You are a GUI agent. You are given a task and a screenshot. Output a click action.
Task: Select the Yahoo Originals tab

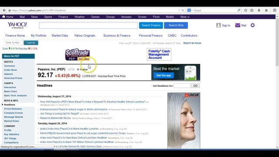click(x=85, y=36)
